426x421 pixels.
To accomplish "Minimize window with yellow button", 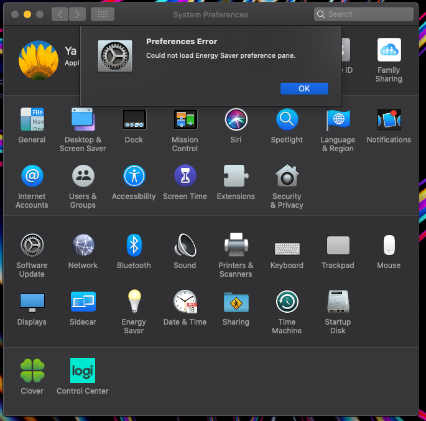I will [x=27, y=14].
